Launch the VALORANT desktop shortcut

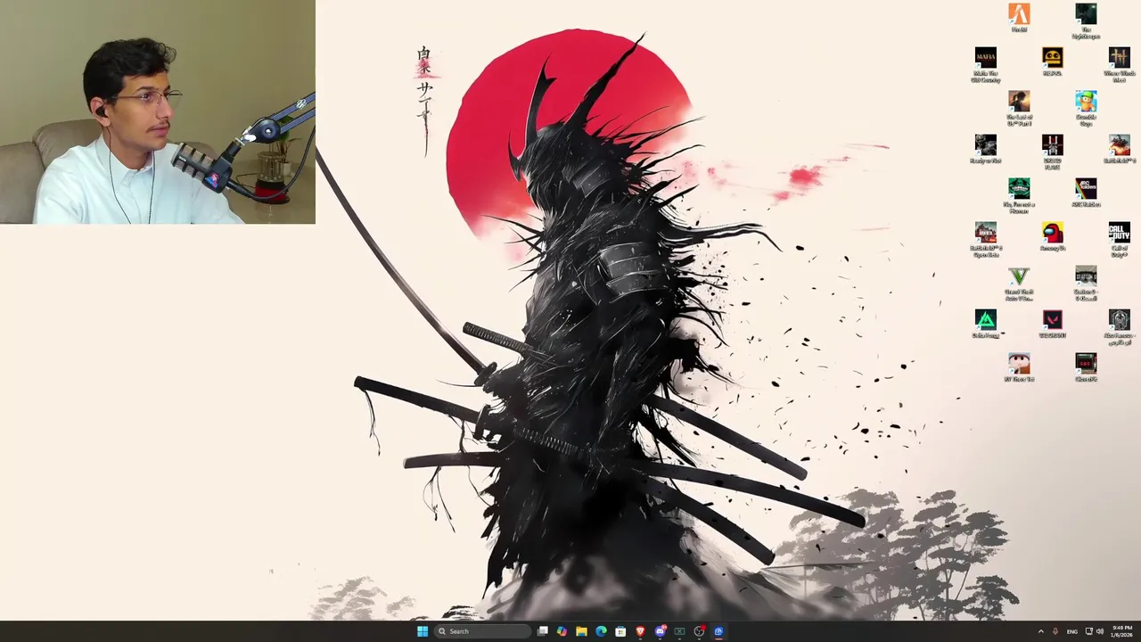tap(1052, 324)
